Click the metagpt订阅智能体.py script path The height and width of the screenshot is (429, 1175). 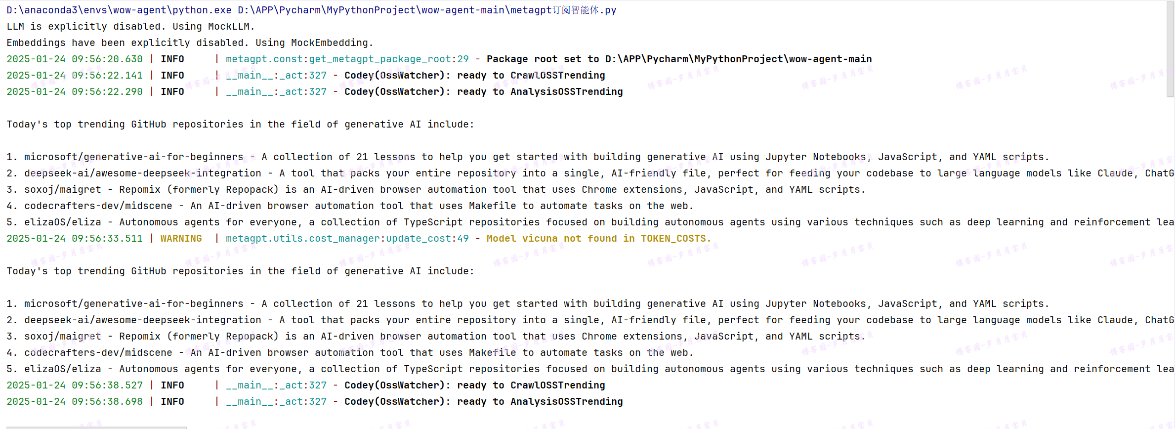tap(427, 10)
